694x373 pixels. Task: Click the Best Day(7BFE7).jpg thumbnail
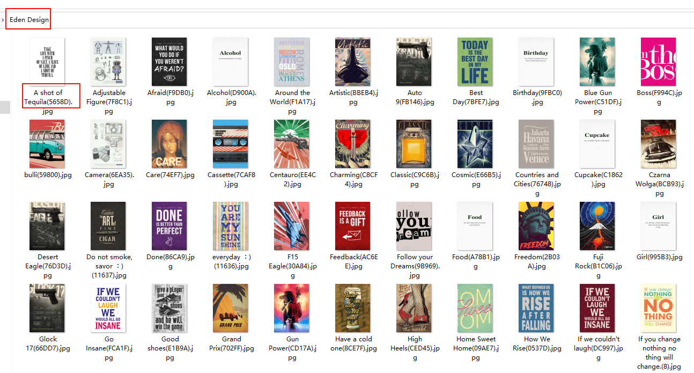[x=475, y=62]
